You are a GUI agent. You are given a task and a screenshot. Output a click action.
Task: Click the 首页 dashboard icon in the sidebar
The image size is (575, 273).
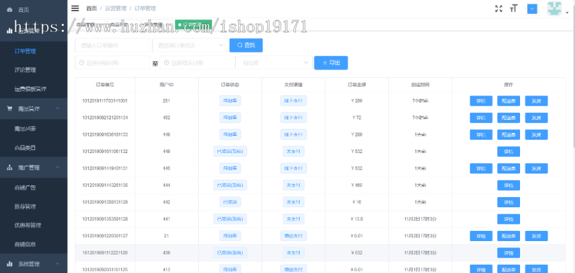point(10,10)
